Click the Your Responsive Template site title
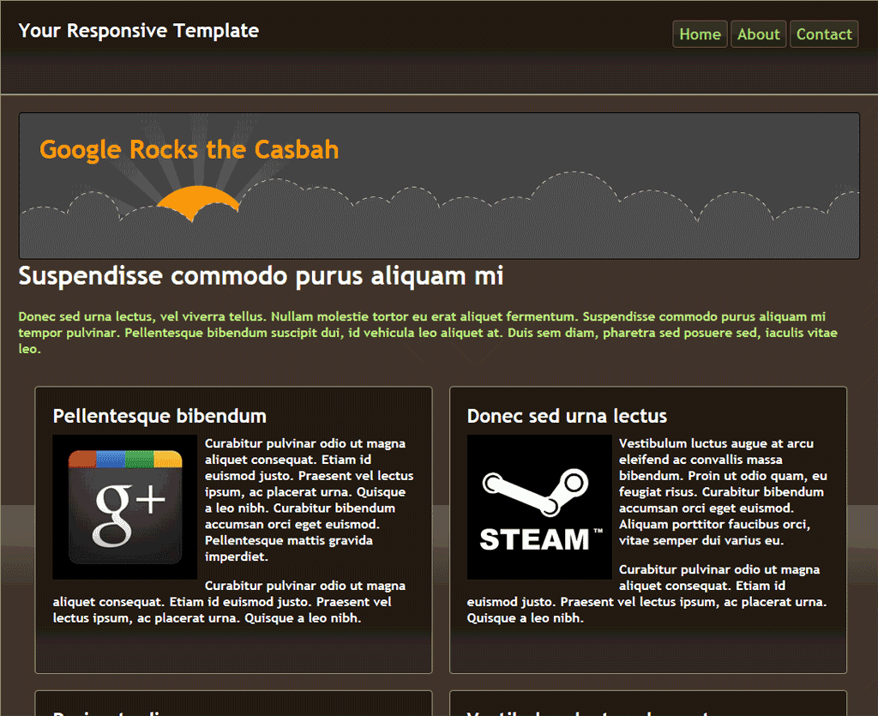The image size is (878, 716). pos(138,30)
